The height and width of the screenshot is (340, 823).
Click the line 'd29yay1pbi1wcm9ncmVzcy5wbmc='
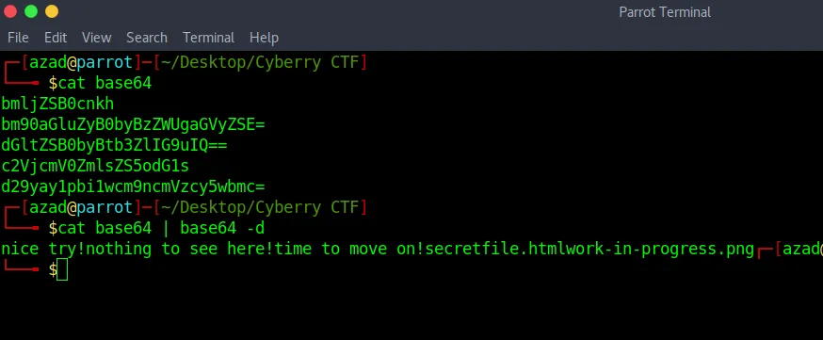coord(133,186)
